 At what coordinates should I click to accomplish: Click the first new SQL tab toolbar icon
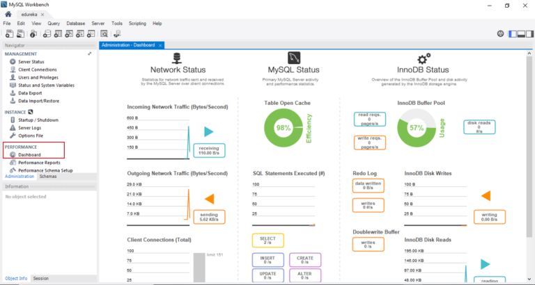(x=8, y=33)
